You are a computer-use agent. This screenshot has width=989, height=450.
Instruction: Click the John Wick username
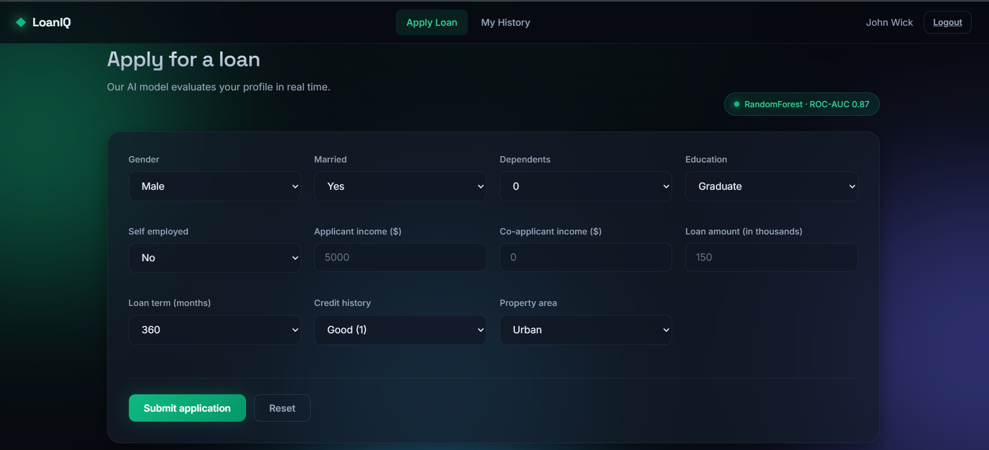coord(889,23)
